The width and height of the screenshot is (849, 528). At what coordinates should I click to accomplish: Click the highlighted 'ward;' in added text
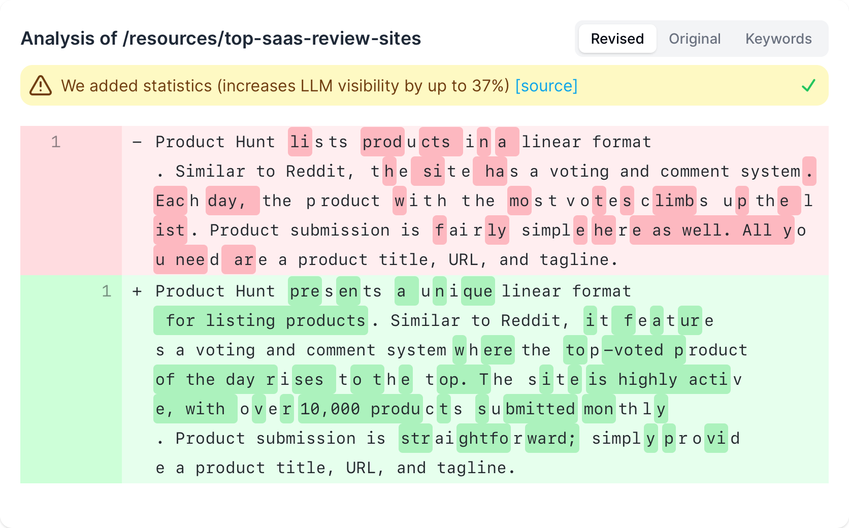pos(552,438)
